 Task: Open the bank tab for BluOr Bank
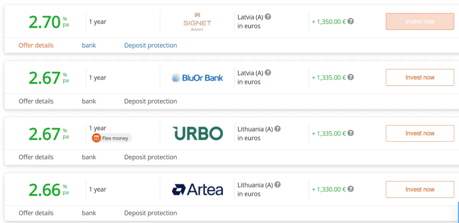89,101
